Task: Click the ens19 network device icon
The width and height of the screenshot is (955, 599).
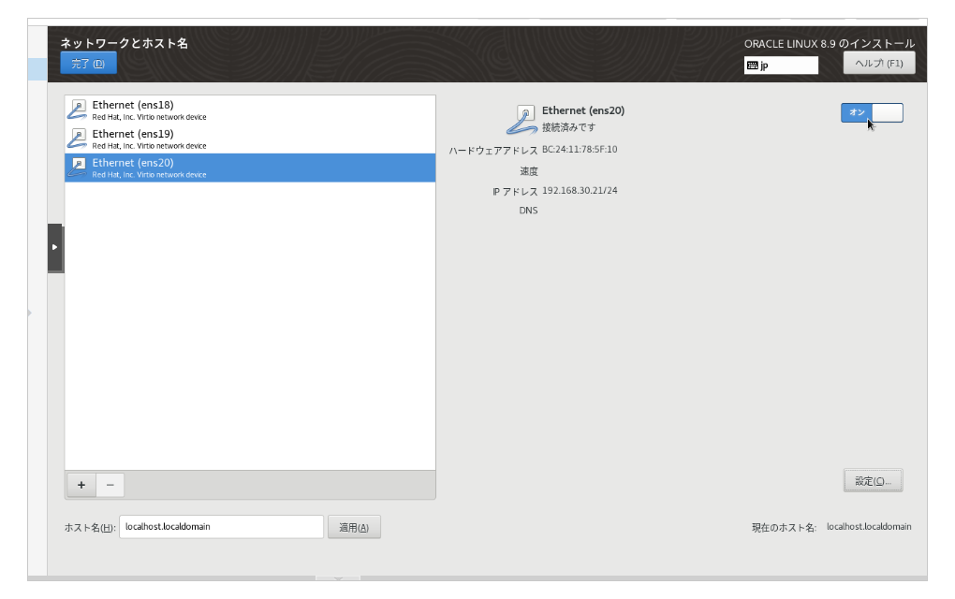Action: pyautogui.click(x=78, y=139)
